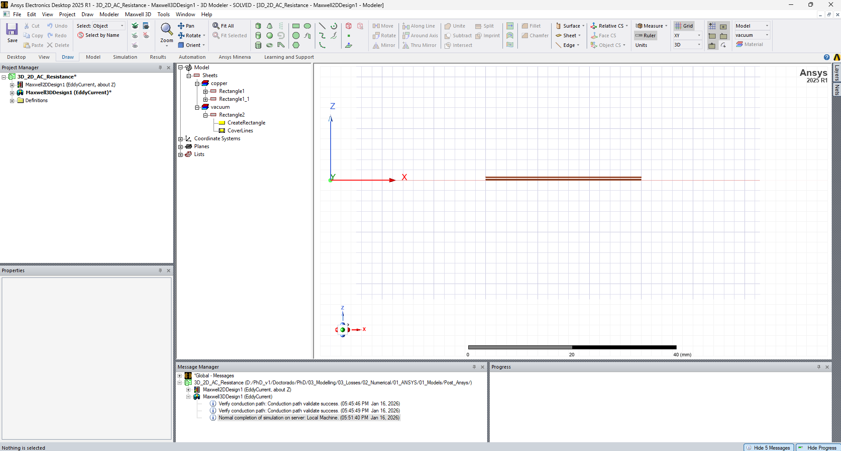
Task: Select the Draw rectangle tool
Action: pyautogui.click(x=296, y=26)
